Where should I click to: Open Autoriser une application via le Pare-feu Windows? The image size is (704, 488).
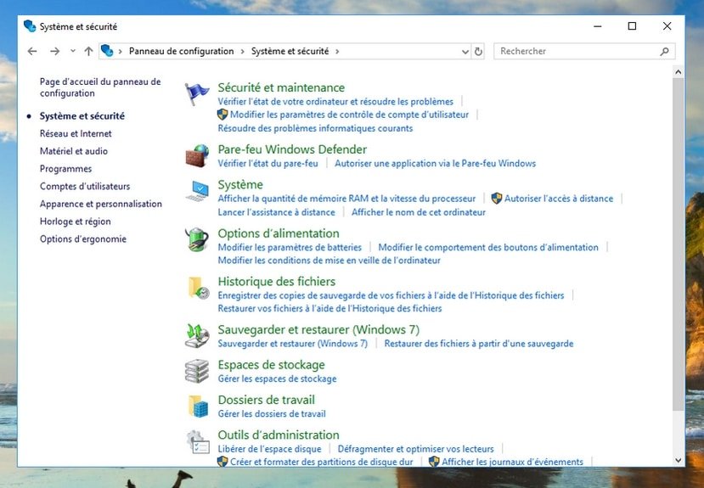435,163
